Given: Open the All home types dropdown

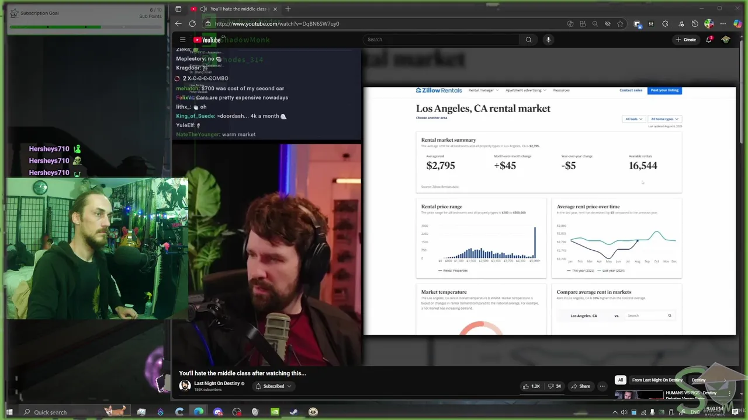Looking at the screenshot, I should 664,119.
